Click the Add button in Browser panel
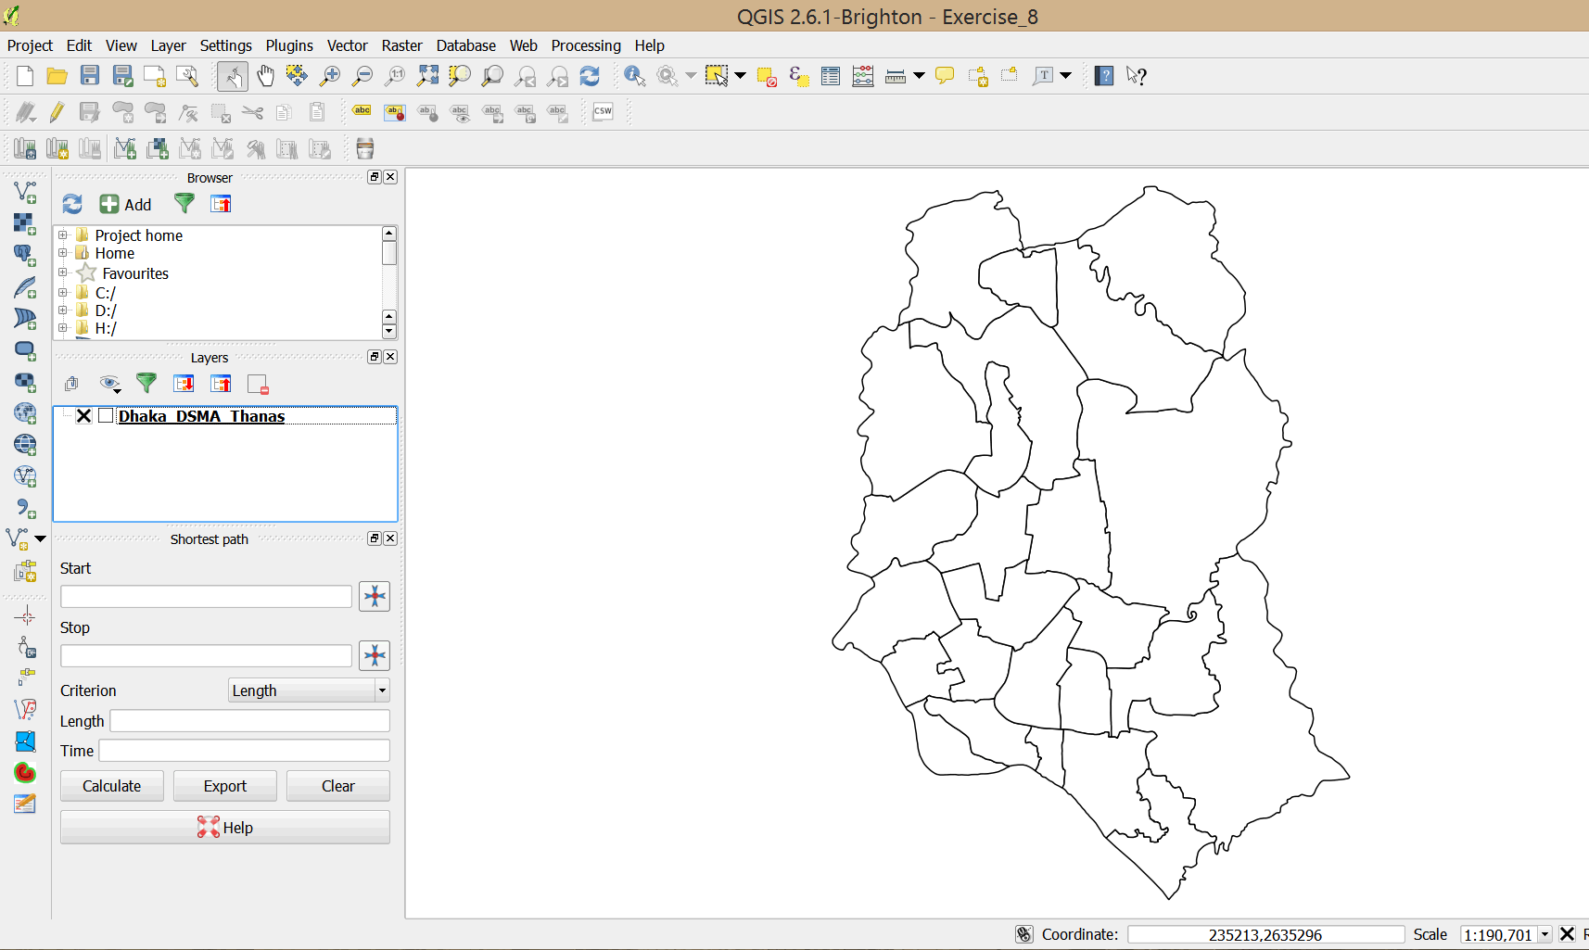The image size is (1589, 950). [126, 204]
